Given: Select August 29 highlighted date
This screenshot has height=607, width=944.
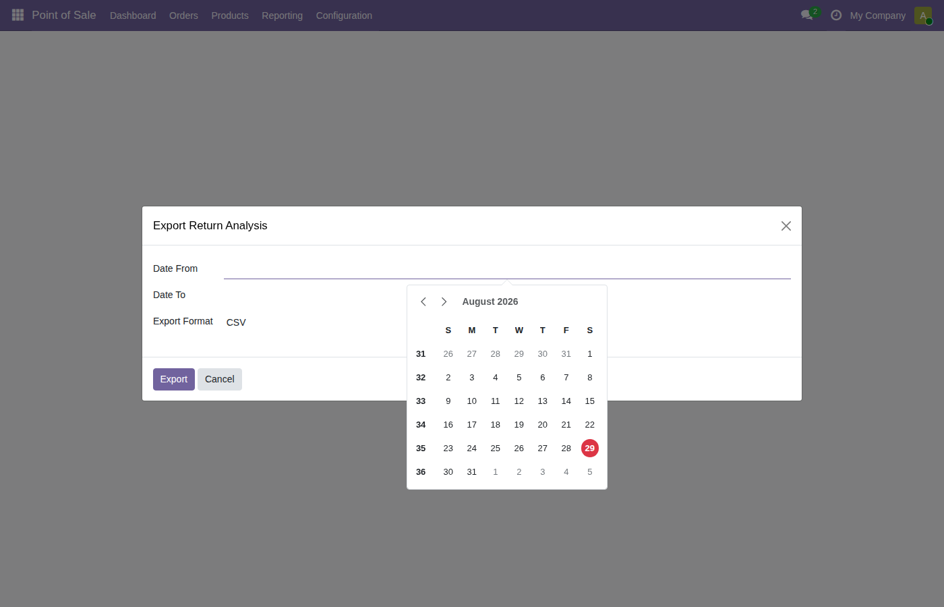Looking at the screenshot, I should (x=590, y=449).
